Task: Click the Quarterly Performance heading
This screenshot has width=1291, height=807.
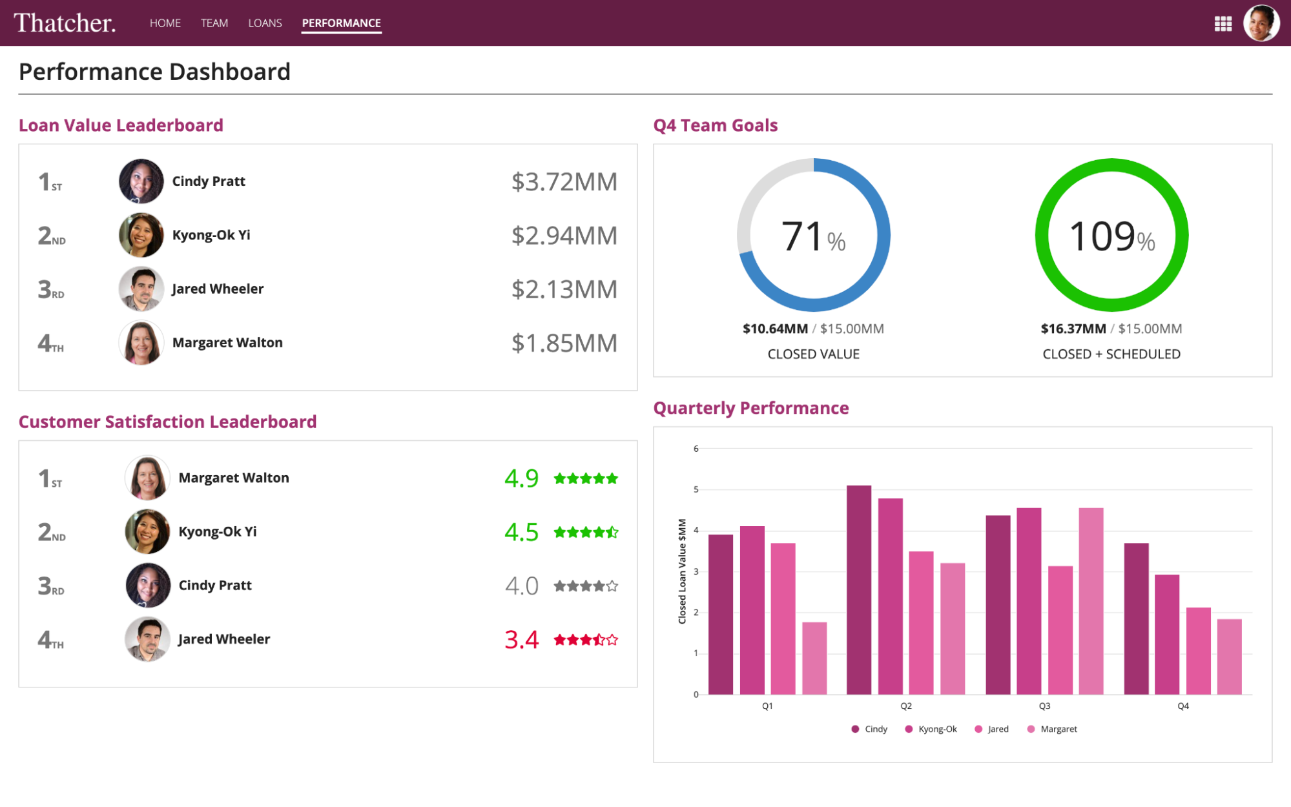Action: pyautogui.click(x=751, y=408)
